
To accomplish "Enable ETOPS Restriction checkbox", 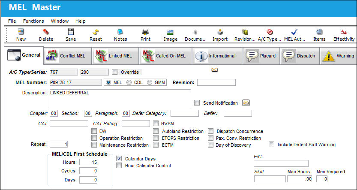I will (x=156, y=138).
